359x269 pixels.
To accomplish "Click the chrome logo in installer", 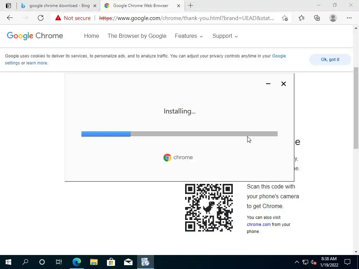I will click(x=178, y=157).
